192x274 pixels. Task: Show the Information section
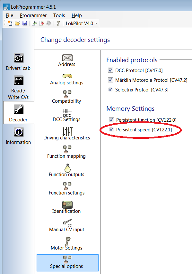pyautogui.click(x=18, y=136)
